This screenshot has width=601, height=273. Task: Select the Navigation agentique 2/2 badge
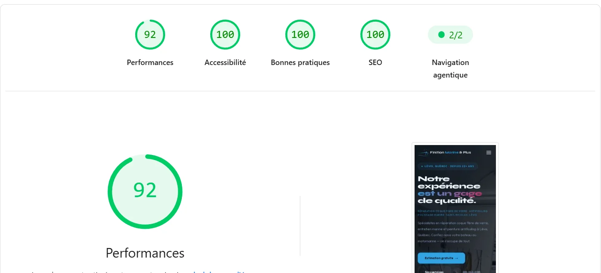coord(450,35)
